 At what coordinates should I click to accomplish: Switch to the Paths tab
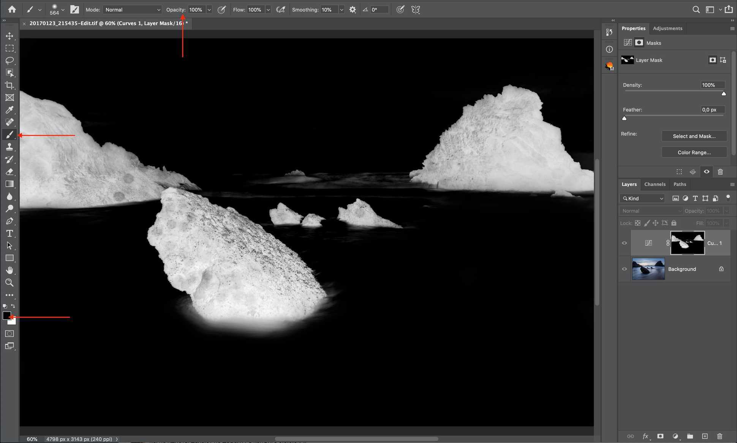pyautogui.click(x=680, y=184)
